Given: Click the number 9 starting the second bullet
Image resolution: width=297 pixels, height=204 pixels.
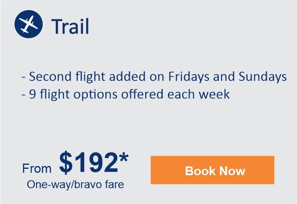Looking at the screenshot, I should [32, 94].
